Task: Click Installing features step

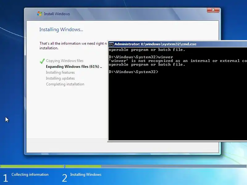Action: [x=60, y=72]
